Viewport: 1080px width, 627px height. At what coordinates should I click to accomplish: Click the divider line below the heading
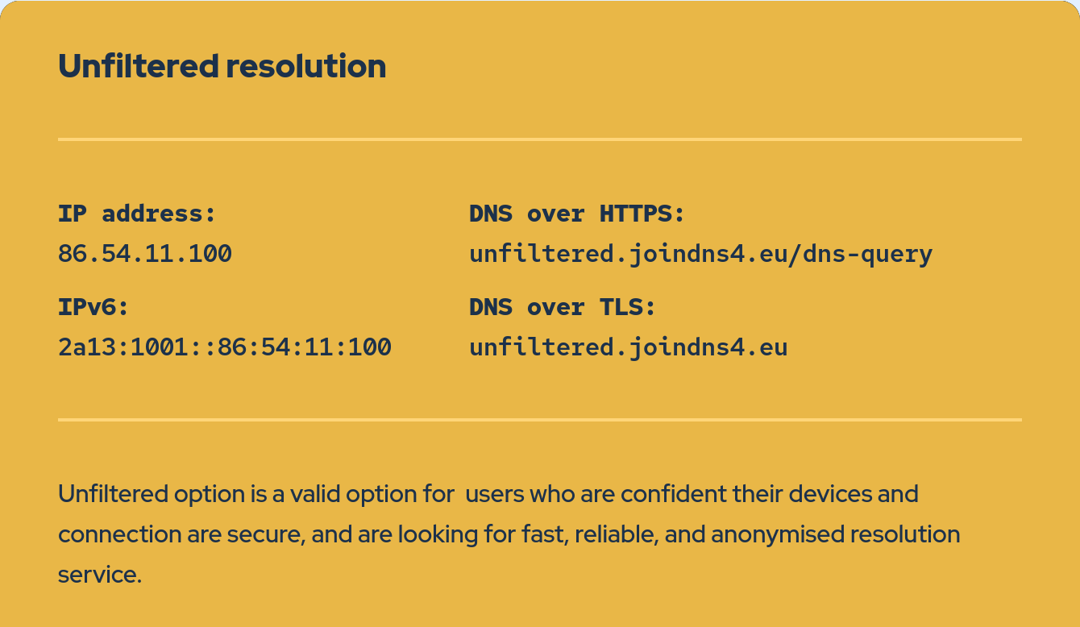click(540, 139)
